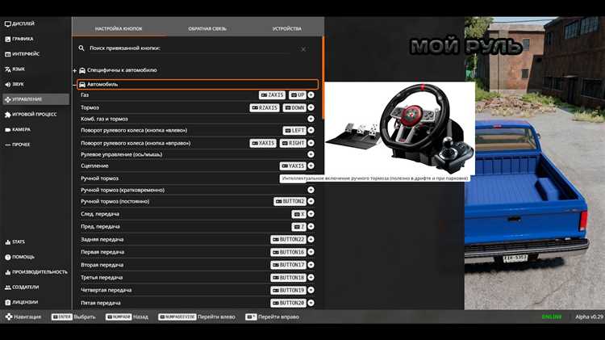Image resolution: width=605 pixels, height=340 pixels.
Task: Click the steering wheel product image
Action: coord(400,128)
